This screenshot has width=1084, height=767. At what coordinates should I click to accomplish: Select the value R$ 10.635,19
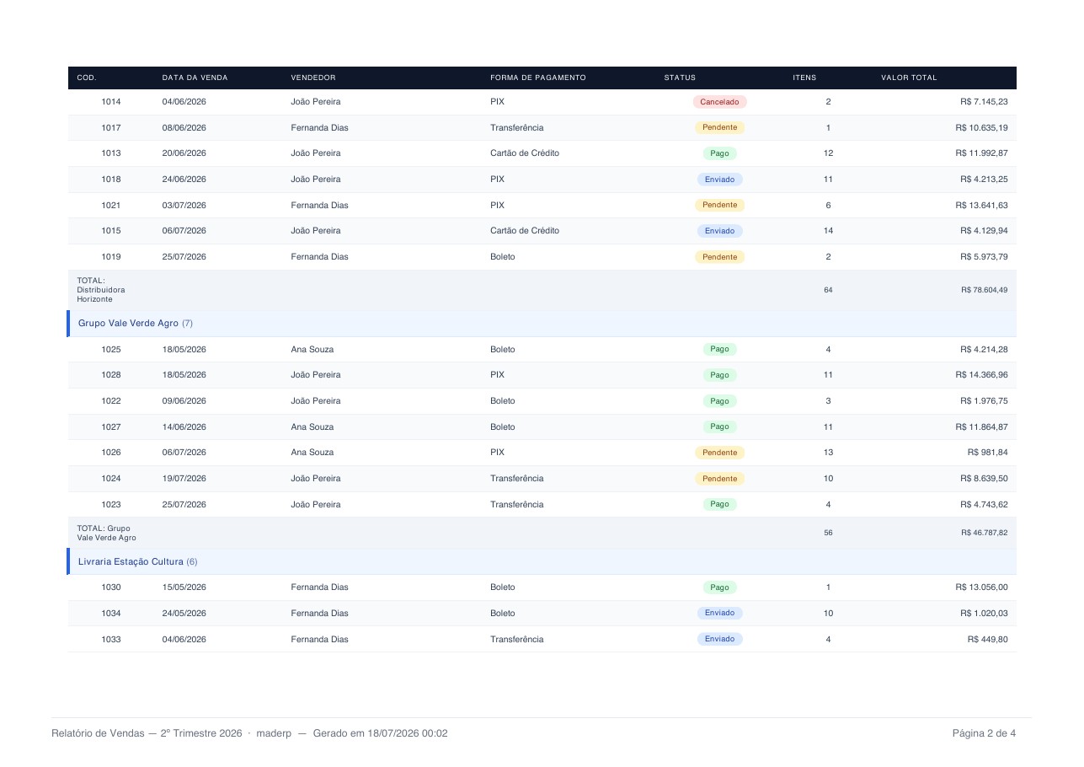pyautogui.click(x=981, y=128)
